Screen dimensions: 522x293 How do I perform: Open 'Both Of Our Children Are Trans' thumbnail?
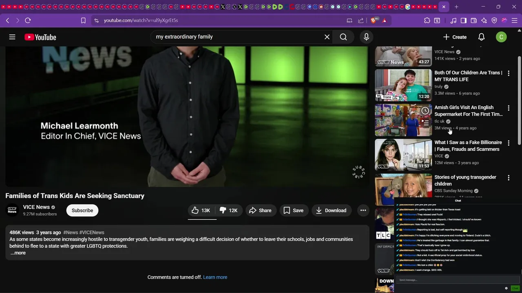(403, 85)
